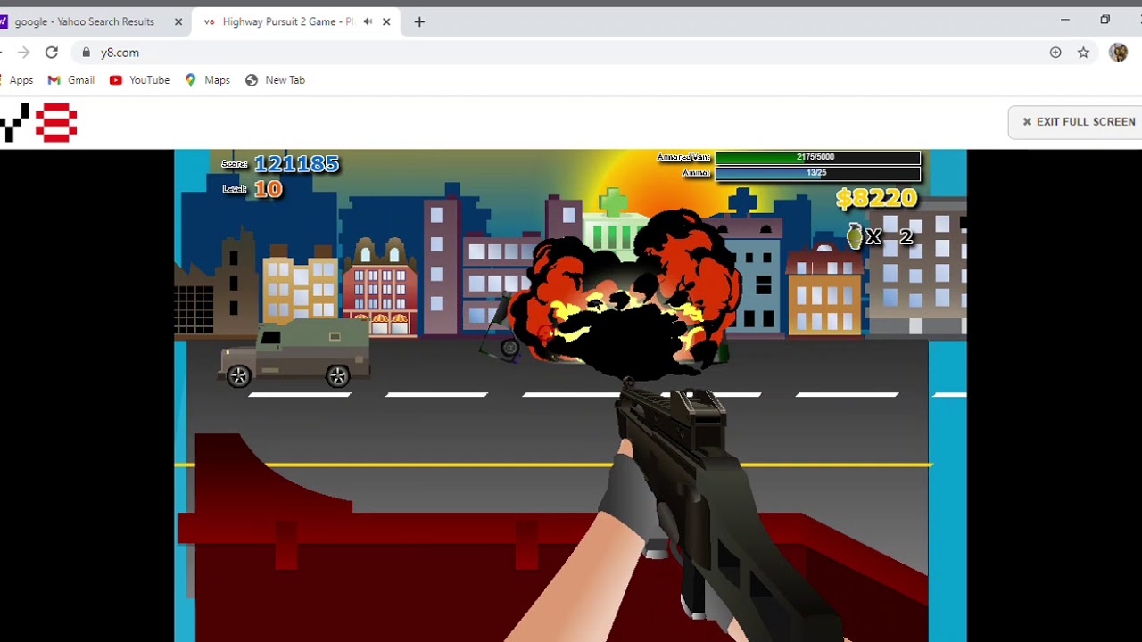Open the Maps bookmark
The width and height of the screenshot is (1142, 642).
[x=207, y=80]
